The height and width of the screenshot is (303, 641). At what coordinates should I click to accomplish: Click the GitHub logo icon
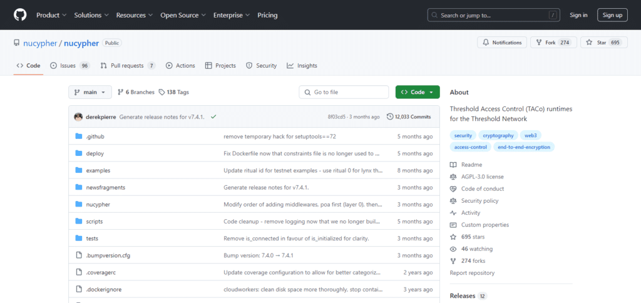[20, 15]
